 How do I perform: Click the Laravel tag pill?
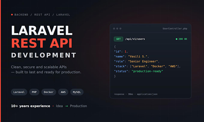point(19,92)
